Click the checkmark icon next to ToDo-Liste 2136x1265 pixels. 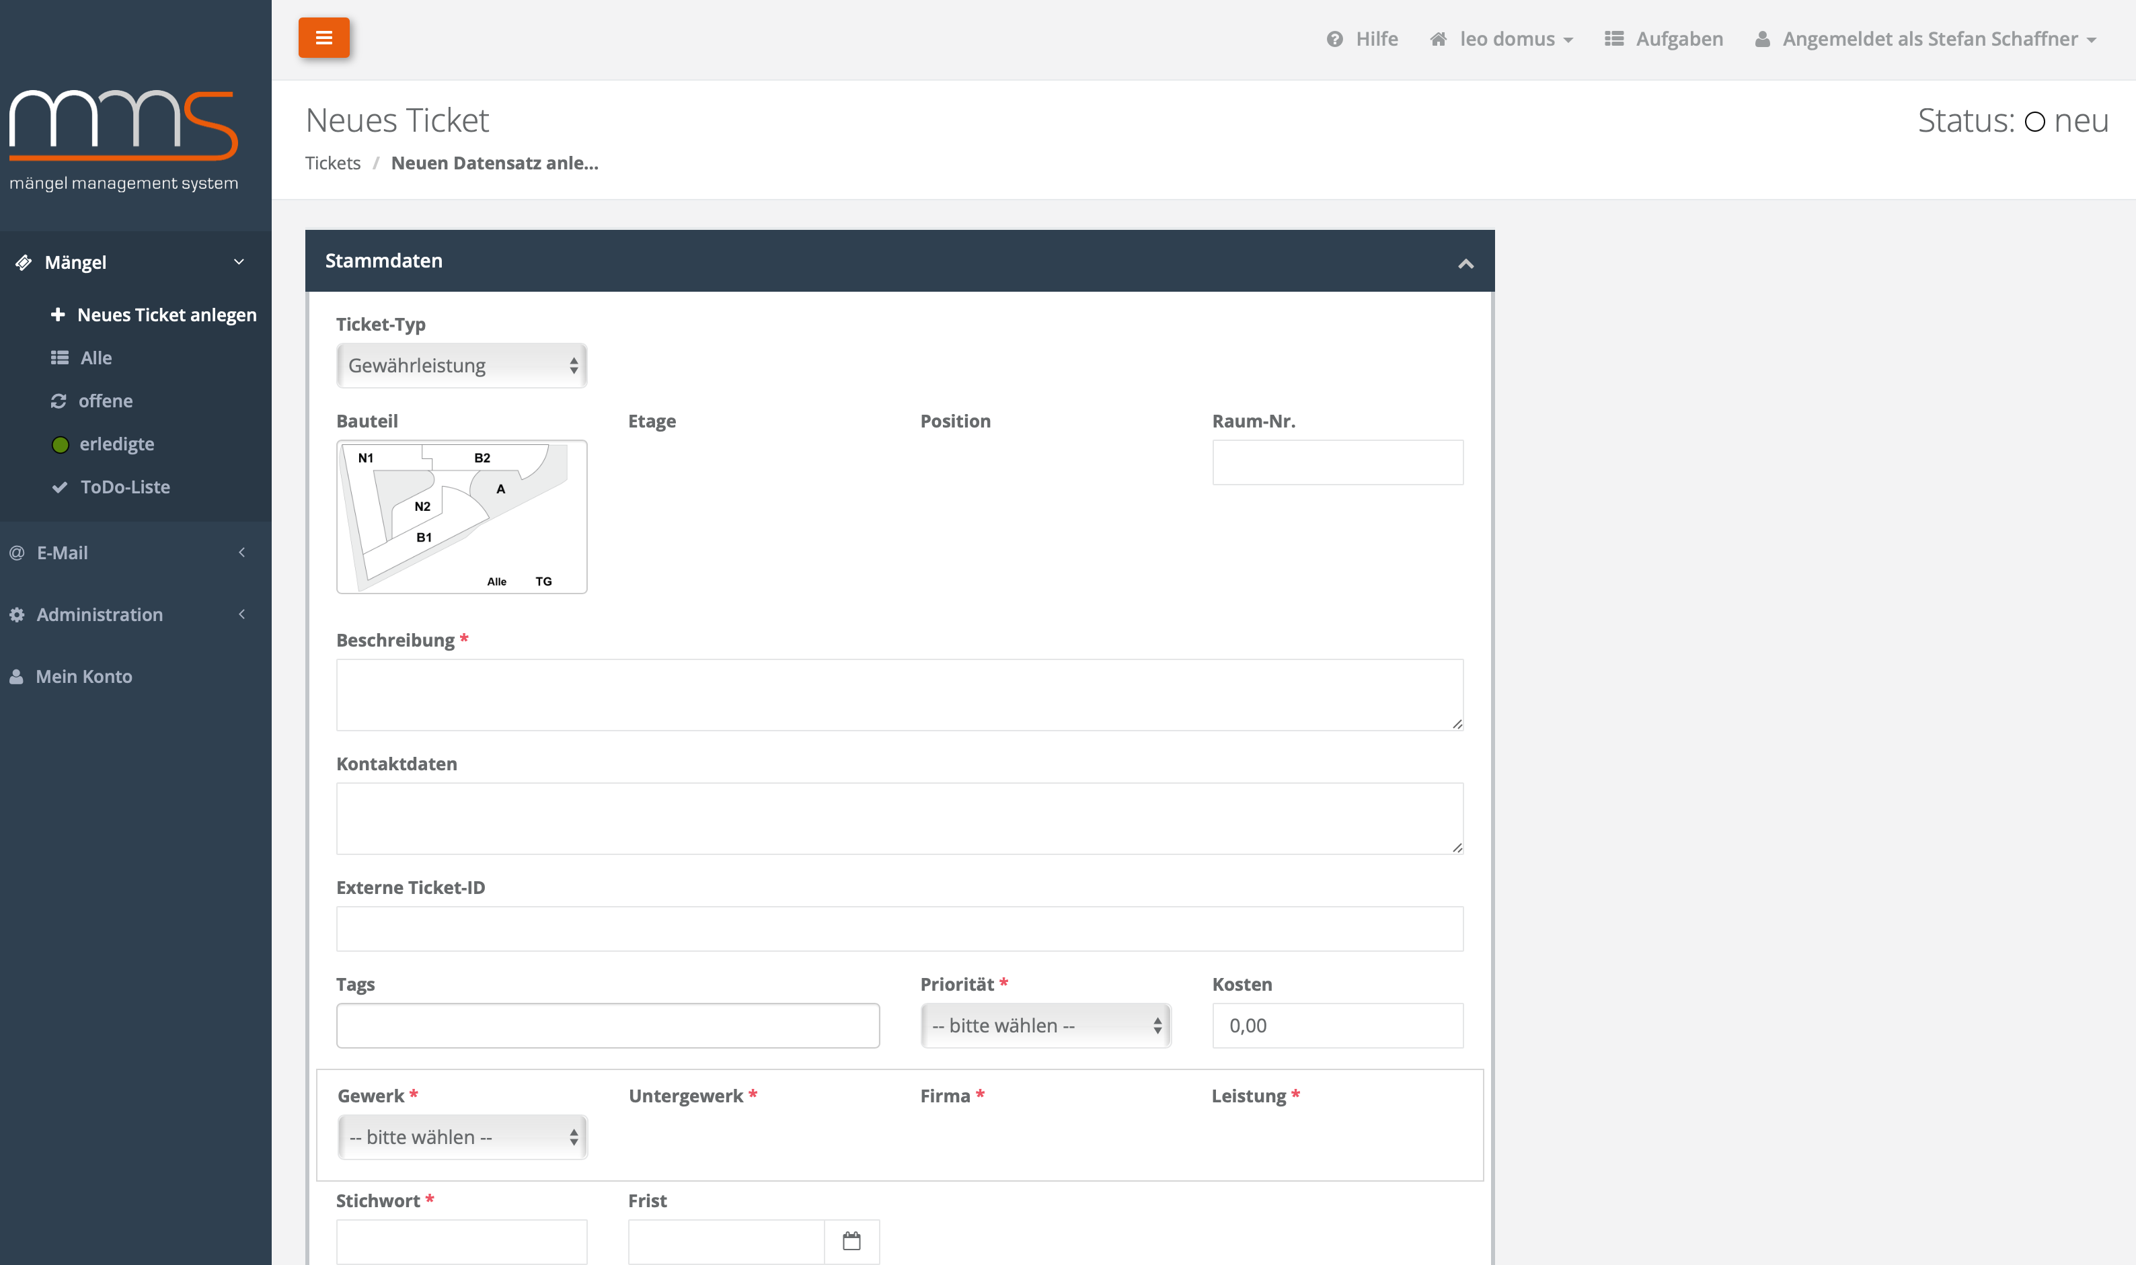coord(60,487)
